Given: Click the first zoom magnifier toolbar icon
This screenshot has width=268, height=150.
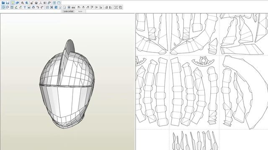Looking at the screenshot, I should (22, 3).
